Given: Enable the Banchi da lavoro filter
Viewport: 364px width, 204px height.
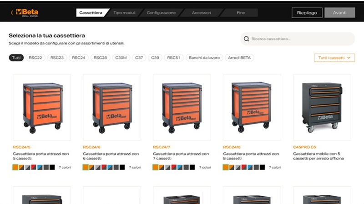Looking at the screenshot, I should [204, 58].
